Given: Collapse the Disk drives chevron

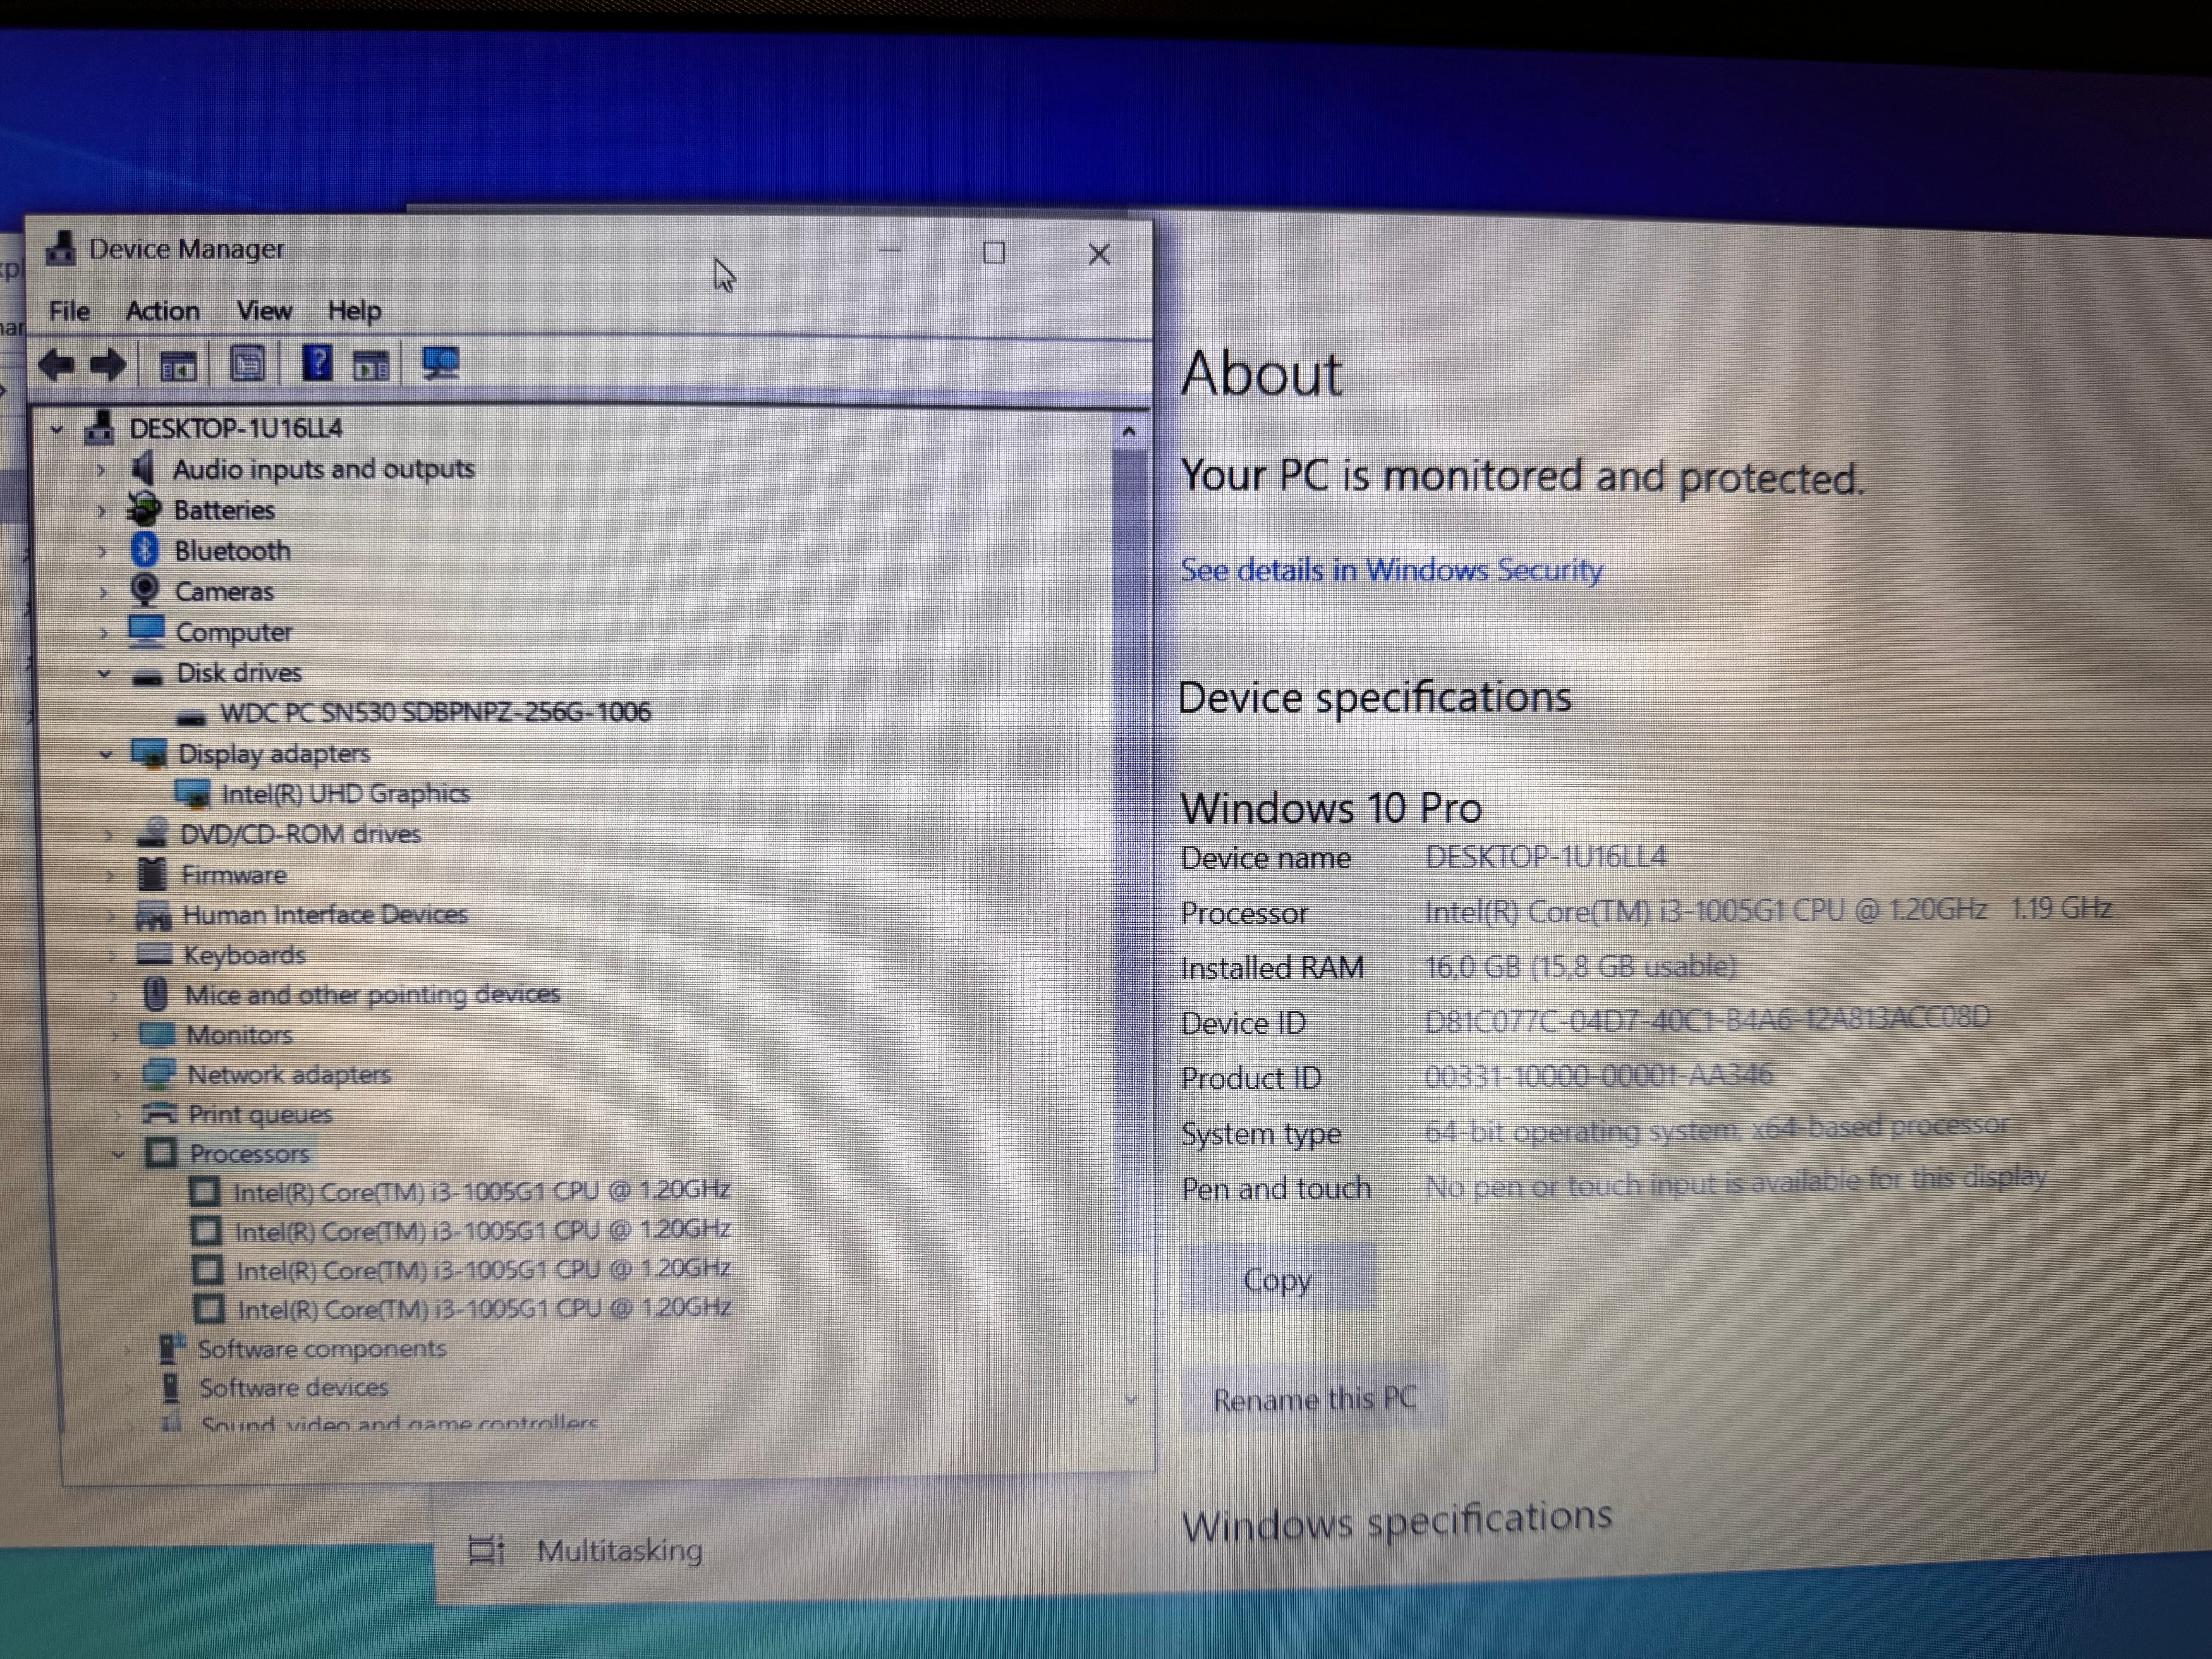Looking at the screenshot, I should point(104,674).
